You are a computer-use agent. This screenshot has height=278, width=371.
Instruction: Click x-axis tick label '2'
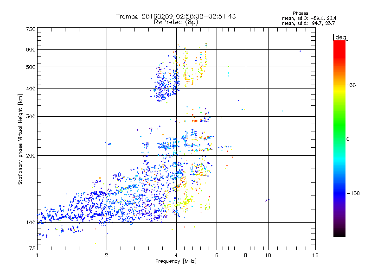click(x=107, y=255)
